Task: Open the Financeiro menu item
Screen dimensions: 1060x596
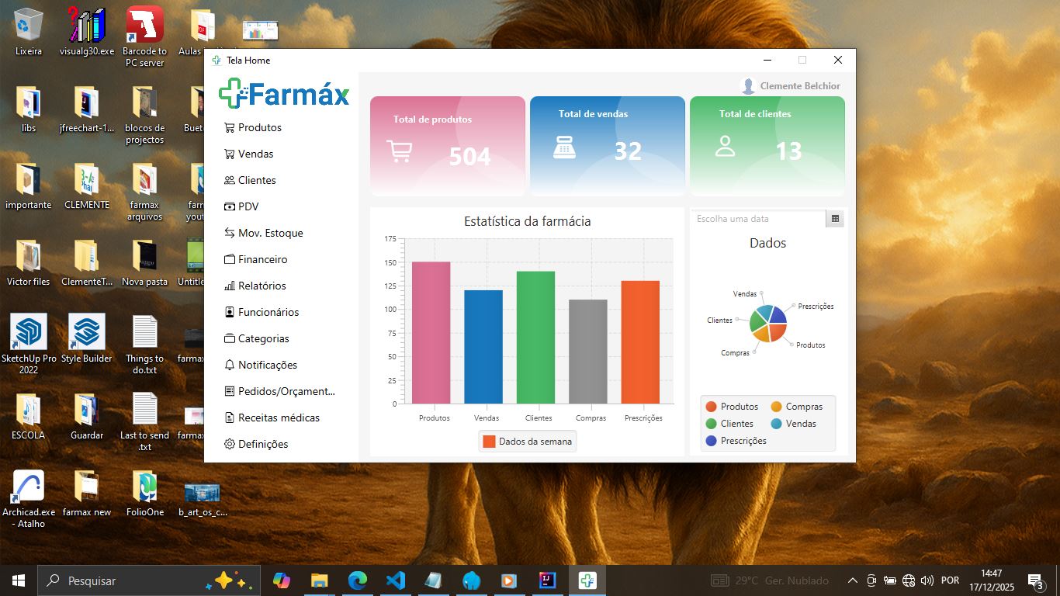Action: coord(262,259)
